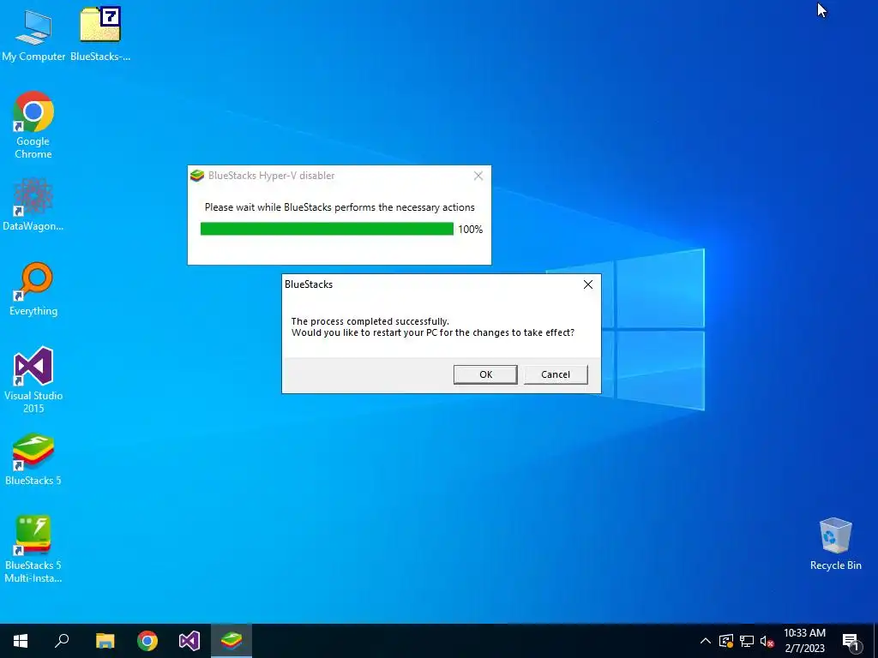Select the Recycle Bin icon

tap(835, 544)
